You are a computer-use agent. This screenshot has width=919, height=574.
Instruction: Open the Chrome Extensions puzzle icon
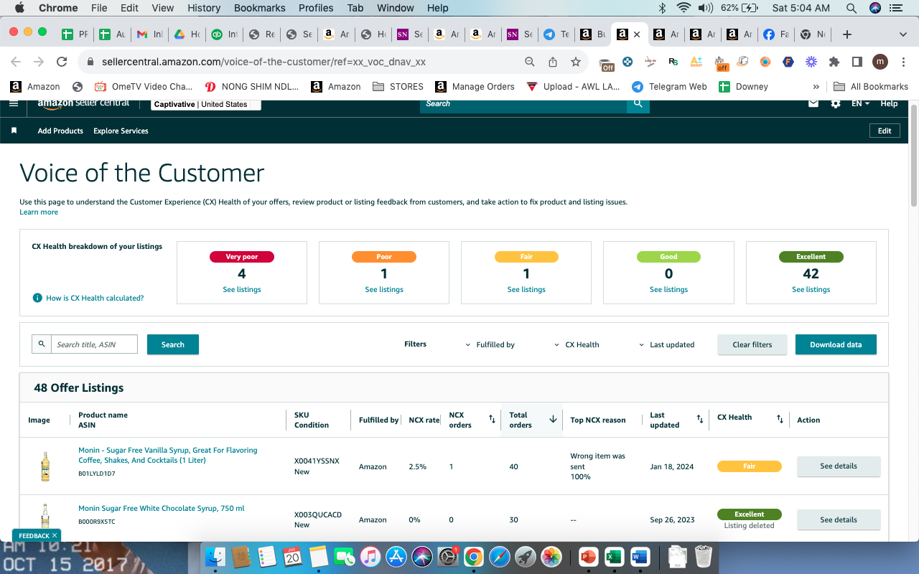click(x=834, y=62)
